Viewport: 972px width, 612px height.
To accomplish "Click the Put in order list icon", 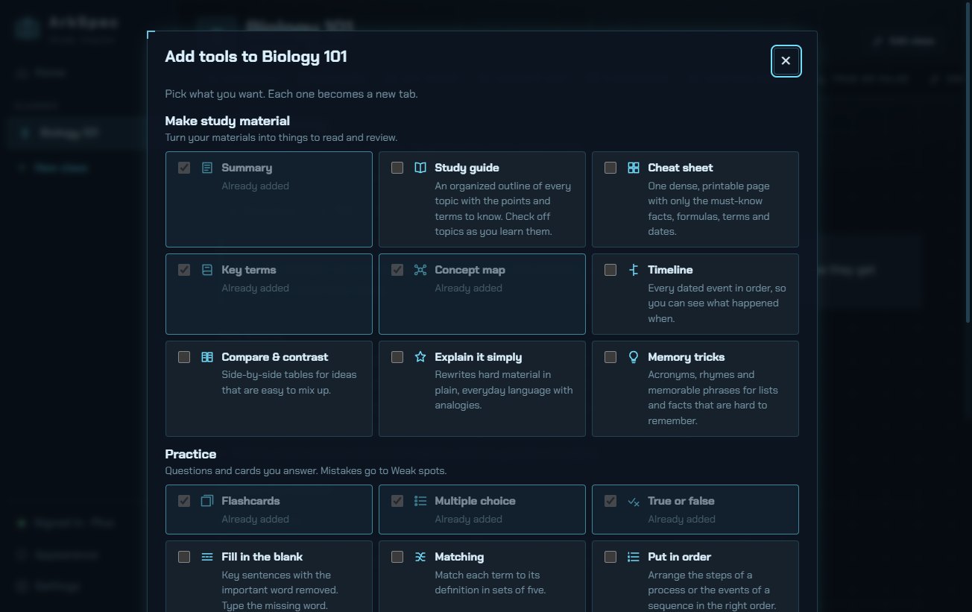I will tap(634, 557).
